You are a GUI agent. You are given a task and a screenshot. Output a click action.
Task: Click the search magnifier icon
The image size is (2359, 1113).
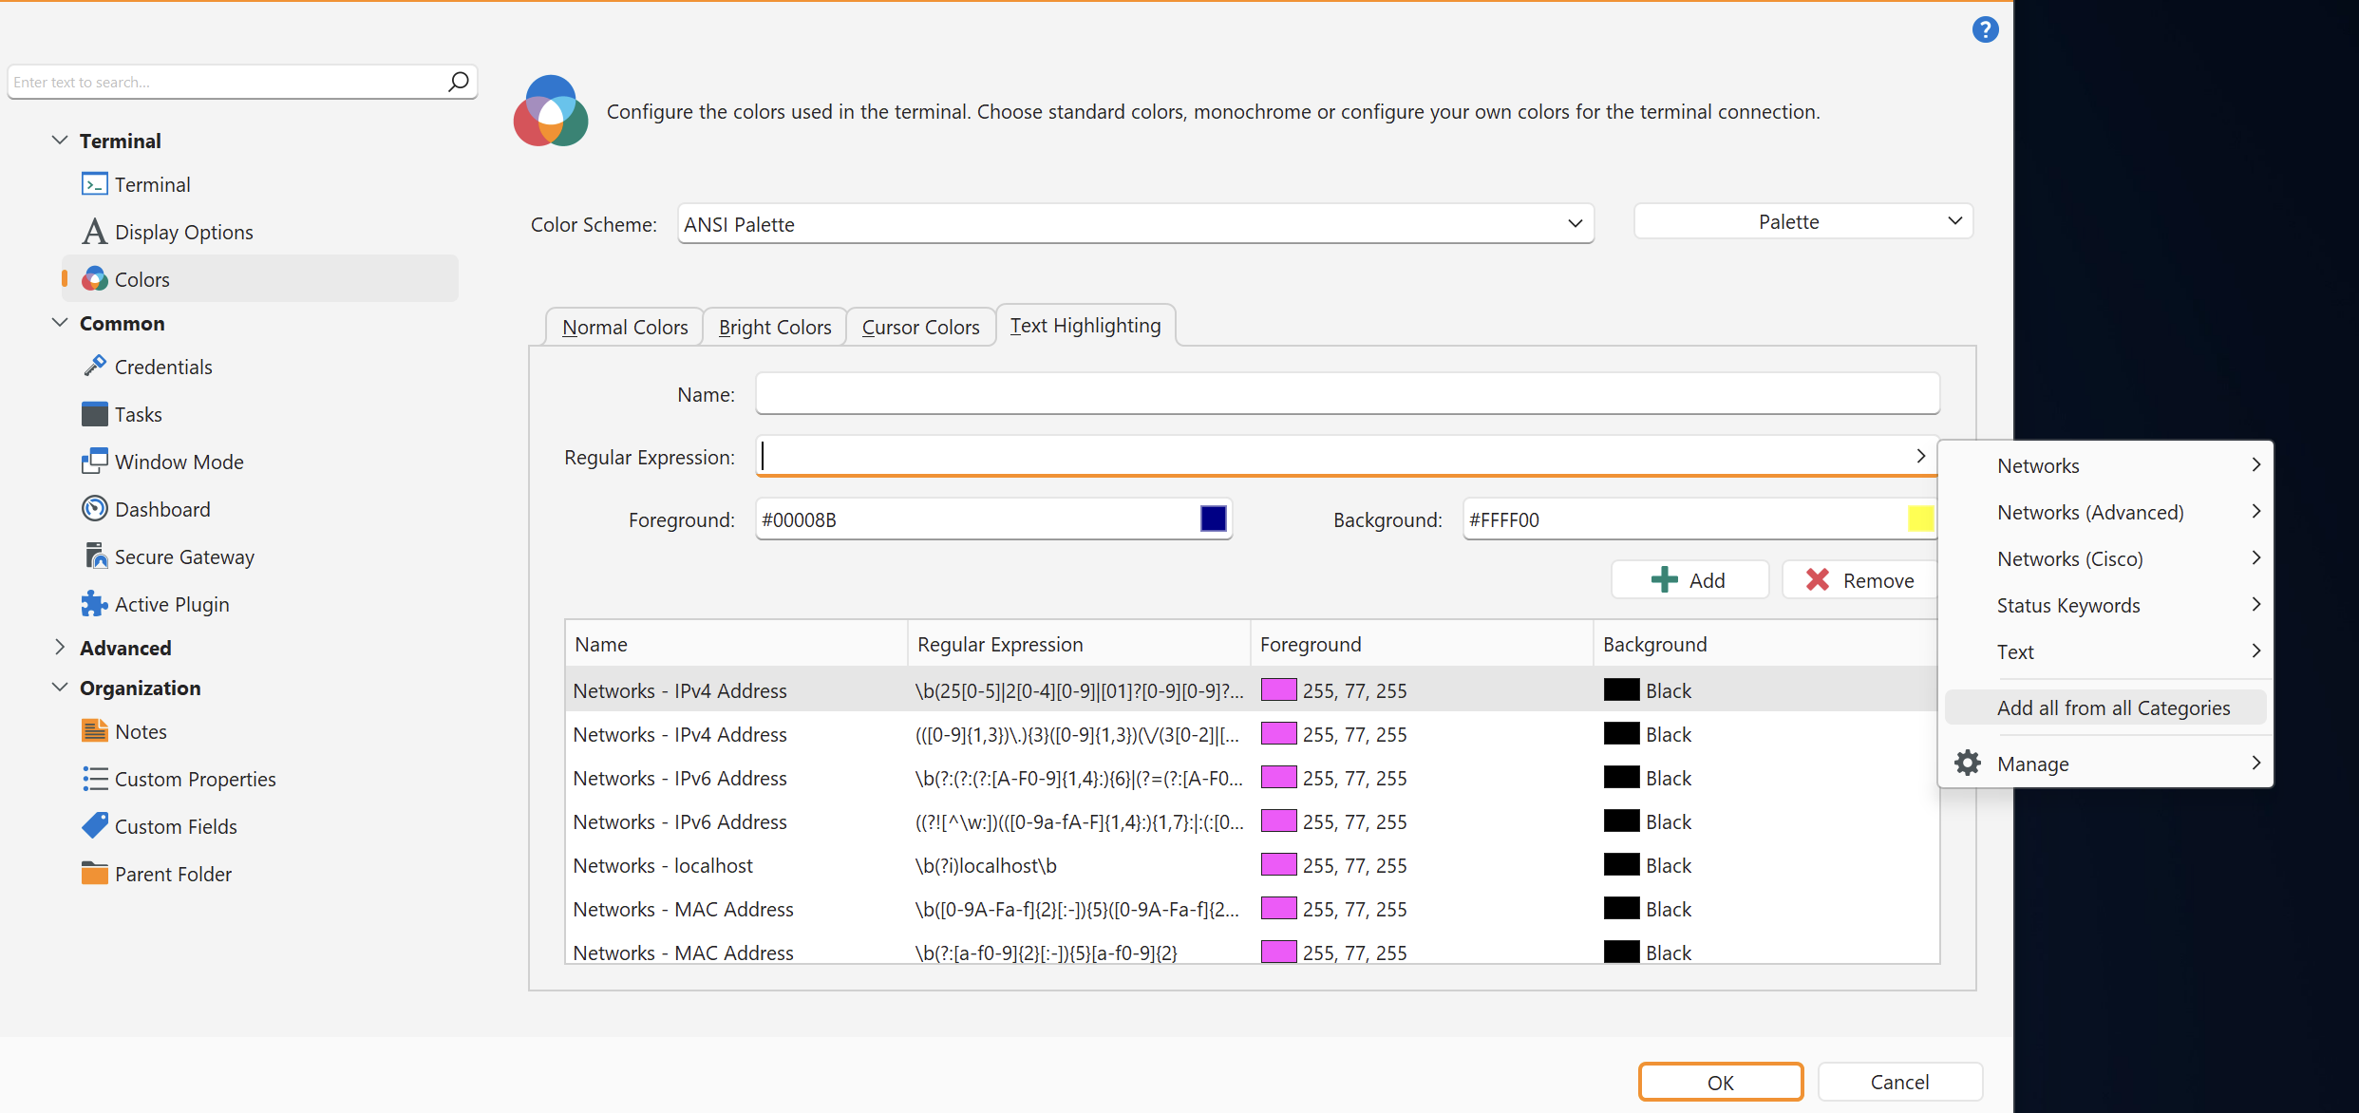click(459, 82)
